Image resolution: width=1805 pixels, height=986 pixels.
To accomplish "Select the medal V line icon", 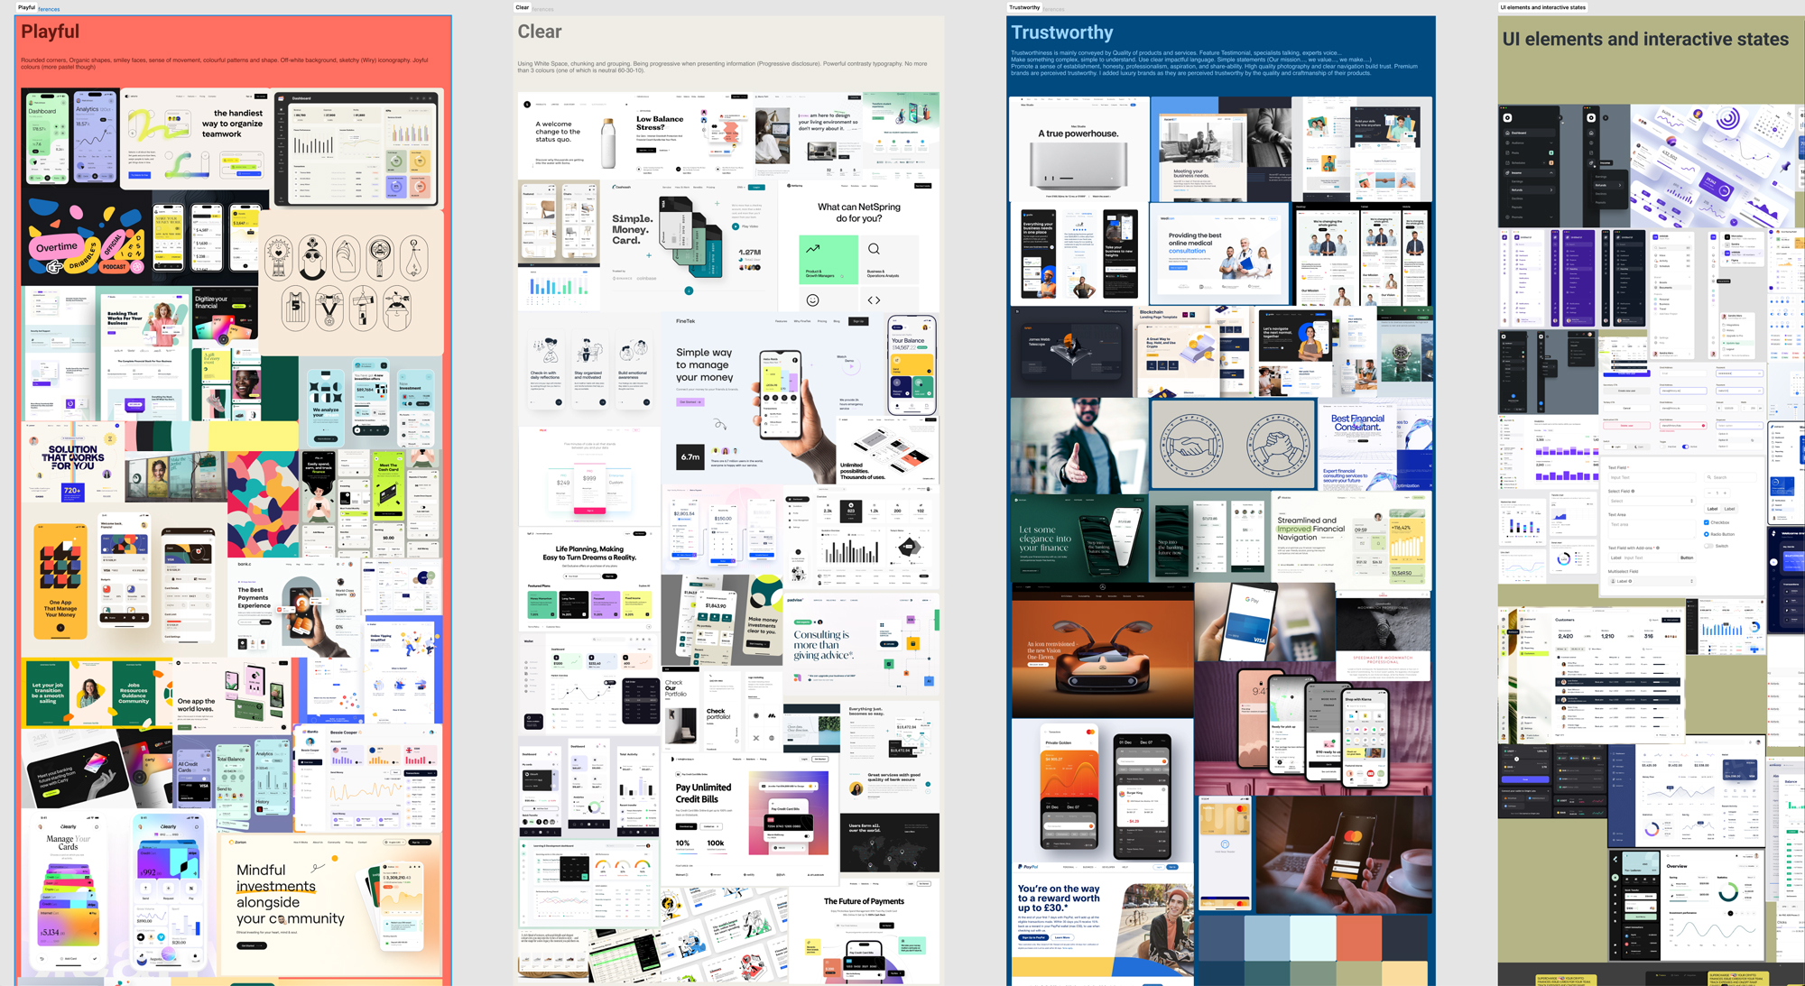I will click(x=329, y=308).
